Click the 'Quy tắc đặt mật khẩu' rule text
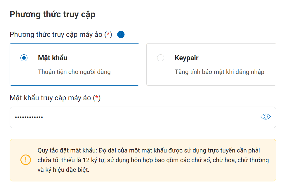Image resolution: width=283 pixels, height=189 pixels. click(67, 151)
